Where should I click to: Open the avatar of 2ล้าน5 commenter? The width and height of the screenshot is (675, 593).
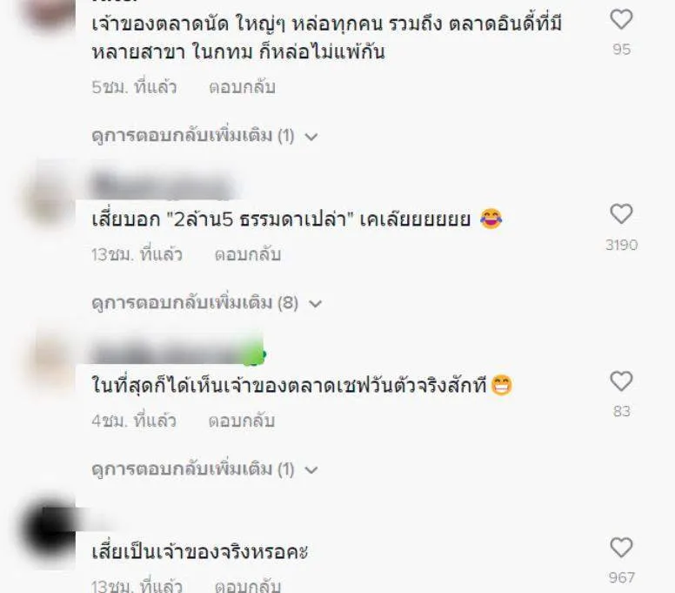tap(50, 199)
